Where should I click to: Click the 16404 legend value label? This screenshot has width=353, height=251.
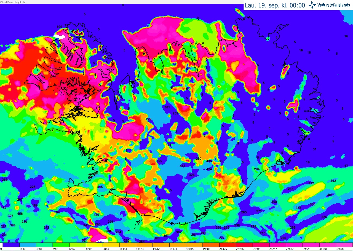click(x=173, y=249)
